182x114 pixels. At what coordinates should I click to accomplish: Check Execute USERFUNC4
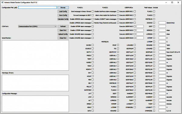coord(135,23)
